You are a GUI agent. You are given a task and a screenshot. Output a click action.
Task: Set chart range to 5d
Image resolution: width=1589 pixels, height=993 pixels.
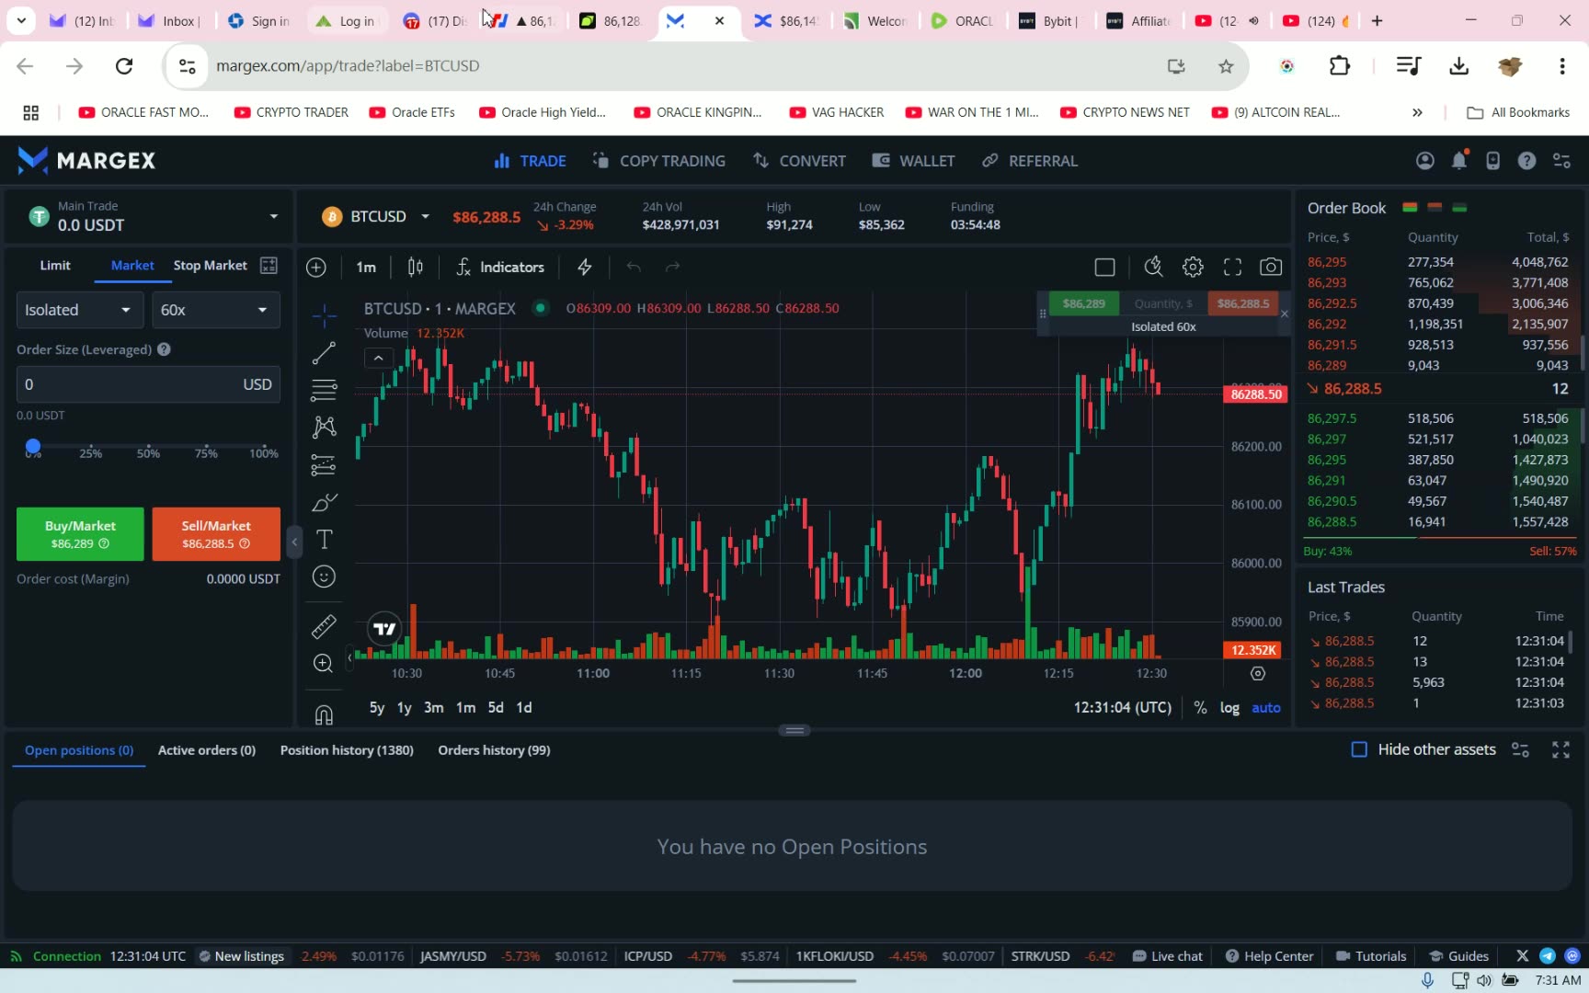[x=496, y=708]
